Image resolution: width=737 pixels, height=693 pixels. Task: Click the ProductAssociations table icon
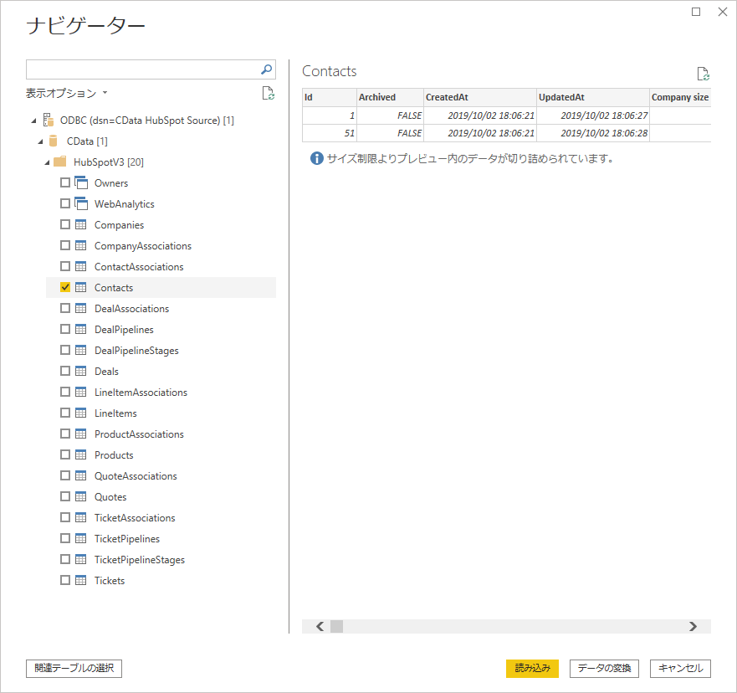coord(81,434)
